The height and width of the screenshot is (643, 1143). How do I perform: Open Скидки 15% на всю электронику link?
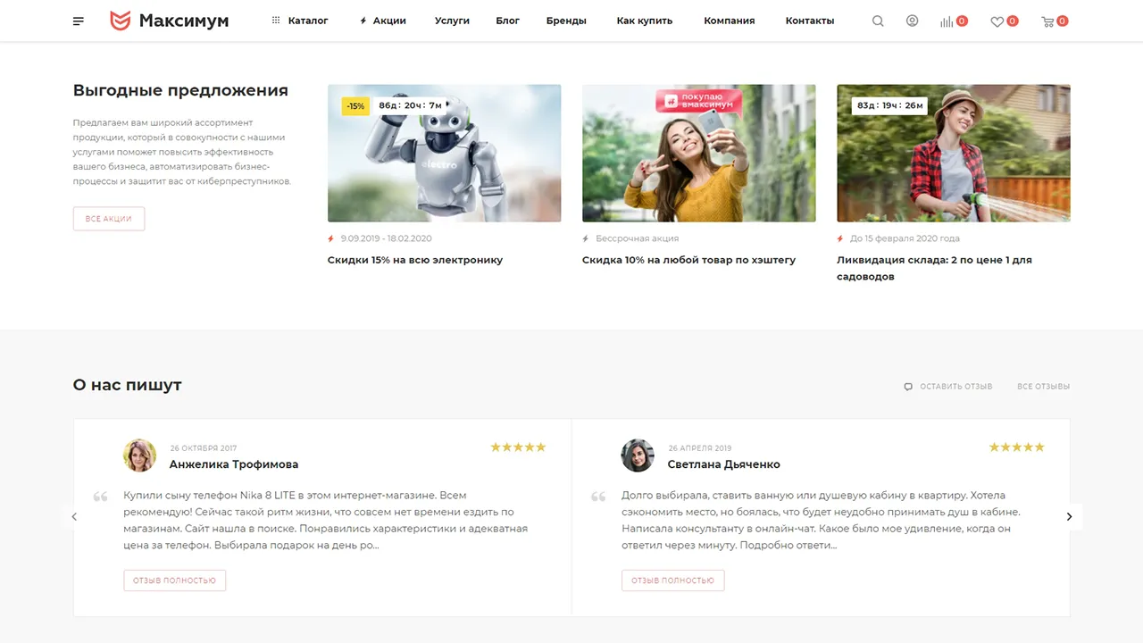coord(415,260)
